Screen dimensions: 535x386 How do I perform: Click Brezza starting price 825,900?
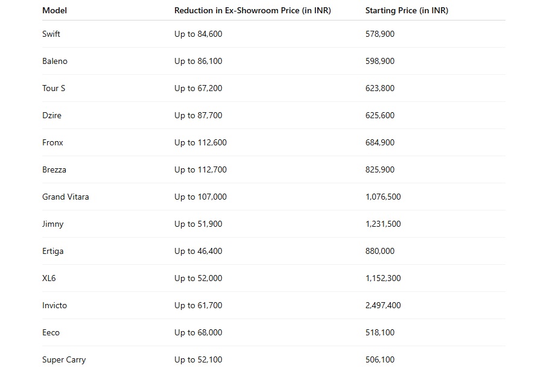coord(380,169)
